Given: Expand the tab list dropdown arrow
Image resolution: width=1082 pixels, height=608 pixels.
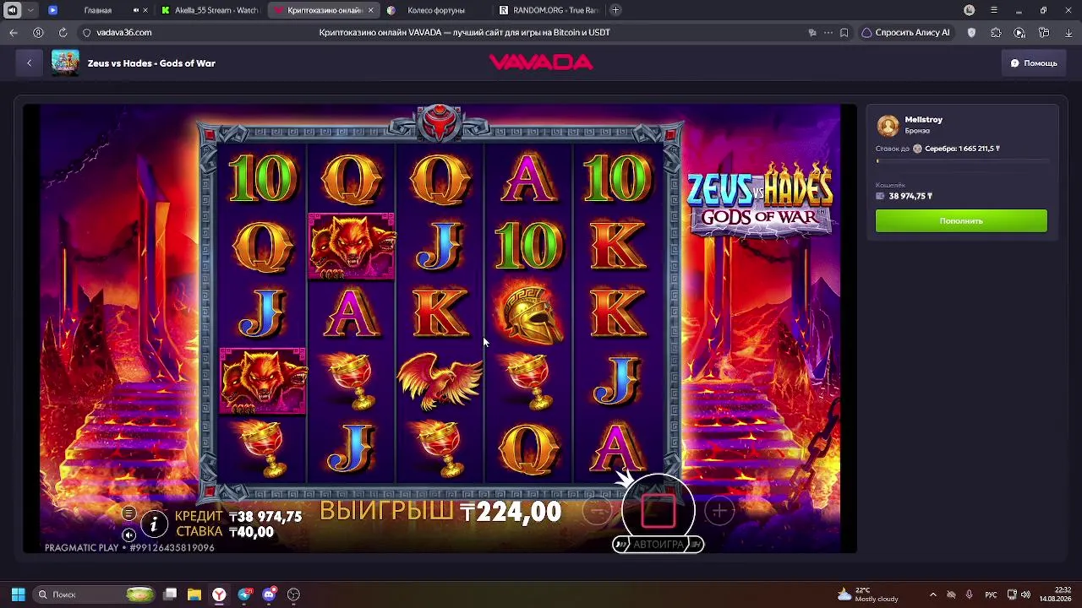Looking at the screenshot, I should pyautogui.click(x=31, y=10).
